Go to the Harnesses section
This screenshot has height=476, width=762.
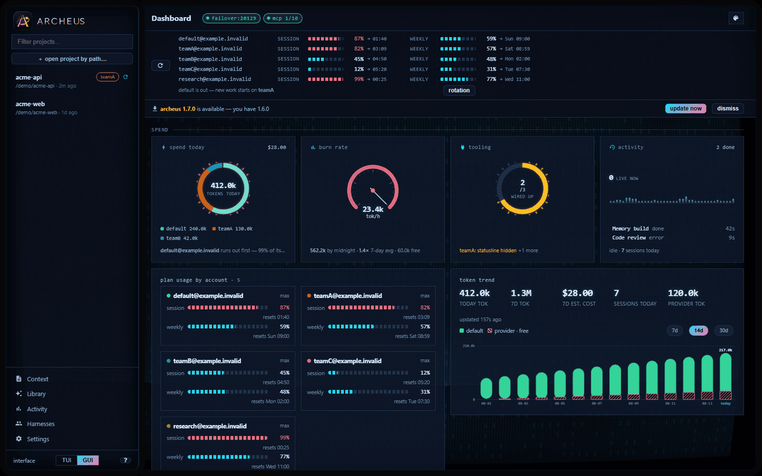pyautogui.click(x=72, y=424)
